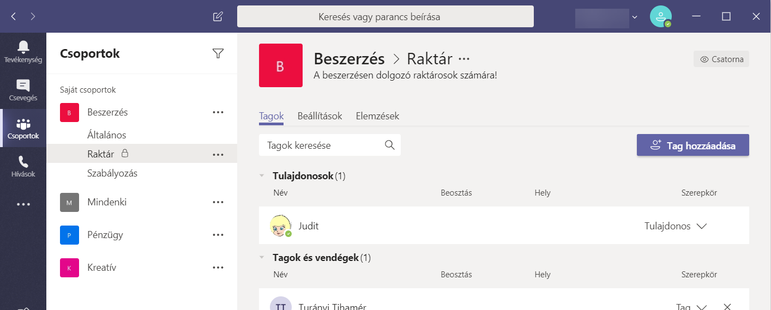Switch to the Elemzések tab
Image resolution: width=771 pixels, height=310 pixels.
coord(377,116)
